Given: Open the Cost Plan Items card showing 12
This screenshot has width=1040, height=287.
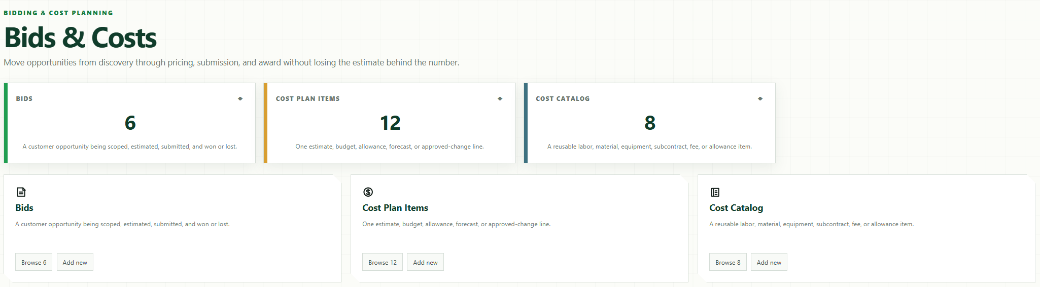Looking at the screenshot, I should click(390, 123).
